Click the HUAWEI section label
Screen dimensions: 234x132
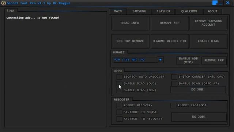tap(118, 52)
